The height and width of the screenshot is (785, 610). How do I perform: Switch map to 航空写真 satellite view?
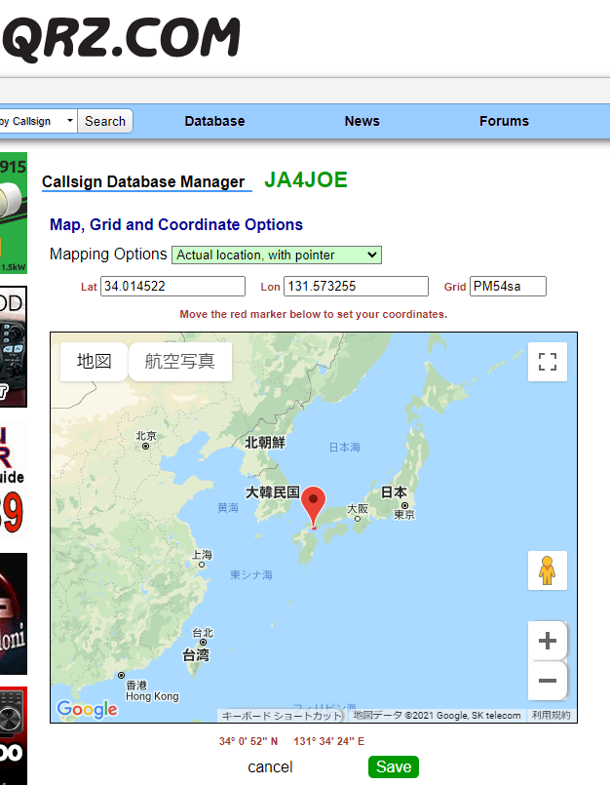tap(179, 362)
